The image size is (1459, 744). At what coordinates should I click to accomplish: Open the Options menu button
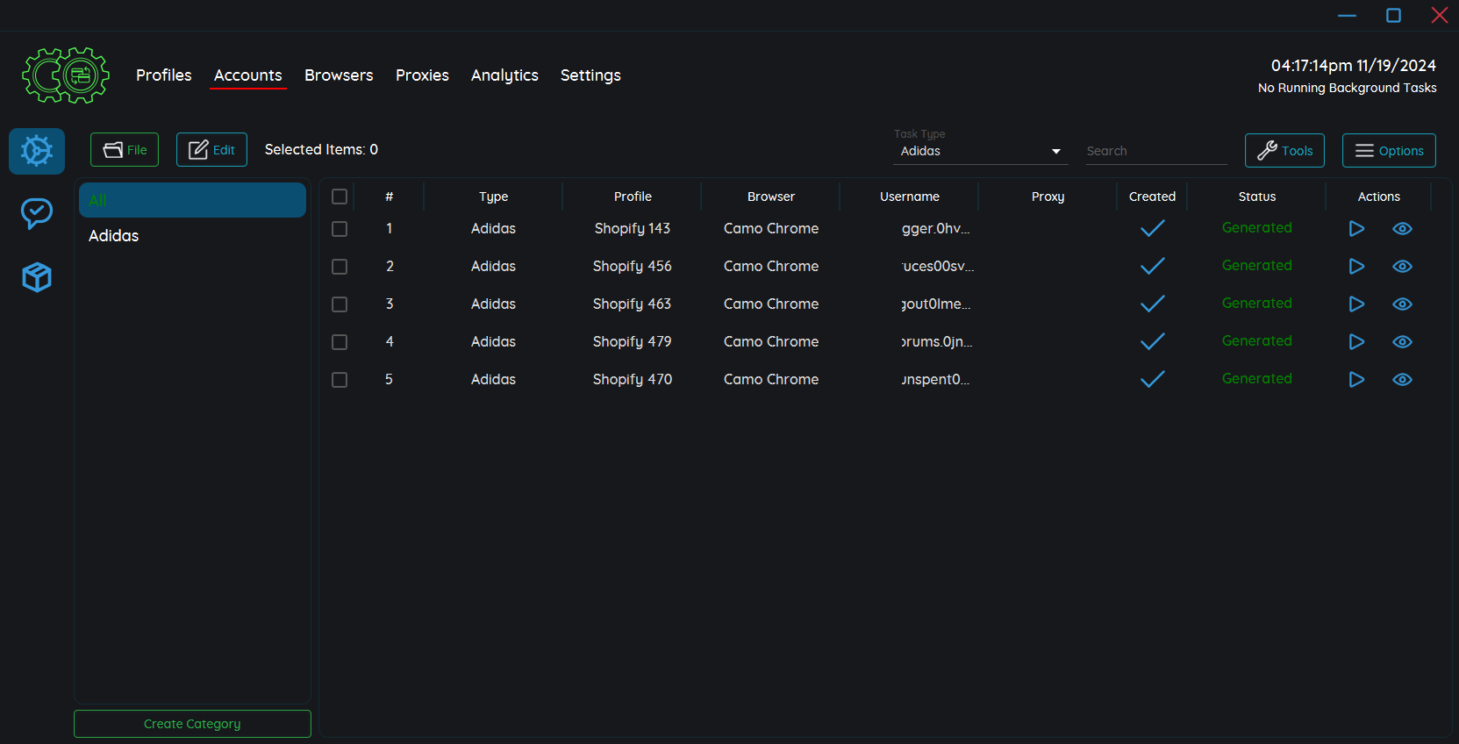pos(1389,150)
